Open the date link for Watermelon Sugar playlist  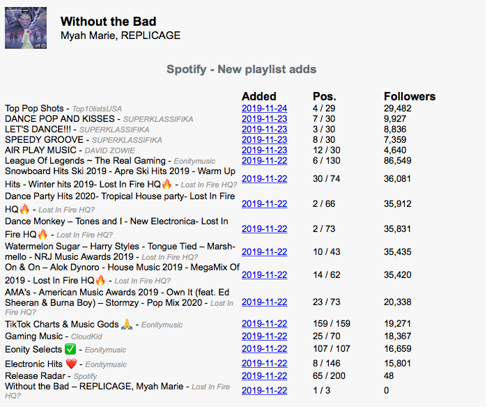[x=264, y=252]
